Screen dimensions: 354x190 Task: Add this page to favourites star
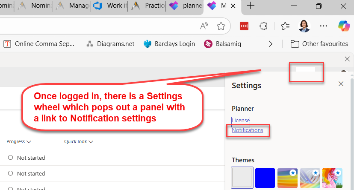221,26
